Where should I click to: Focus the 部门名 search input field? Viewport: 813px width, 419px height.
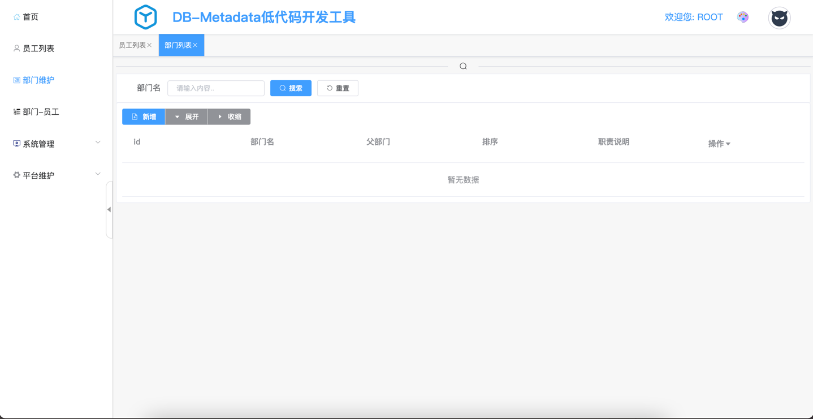click(216, 88)
